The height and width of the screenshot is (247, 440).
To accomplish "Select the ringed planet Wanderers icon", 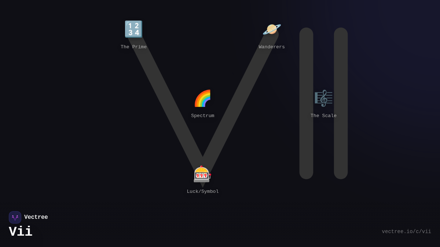I will coord(272,29).
